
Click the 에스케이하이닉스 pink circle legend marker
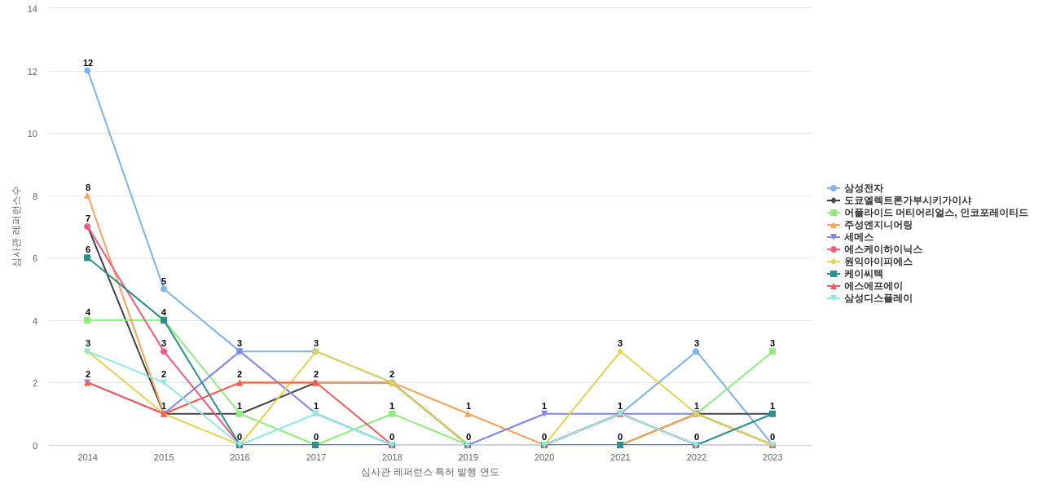click(833, 249)
